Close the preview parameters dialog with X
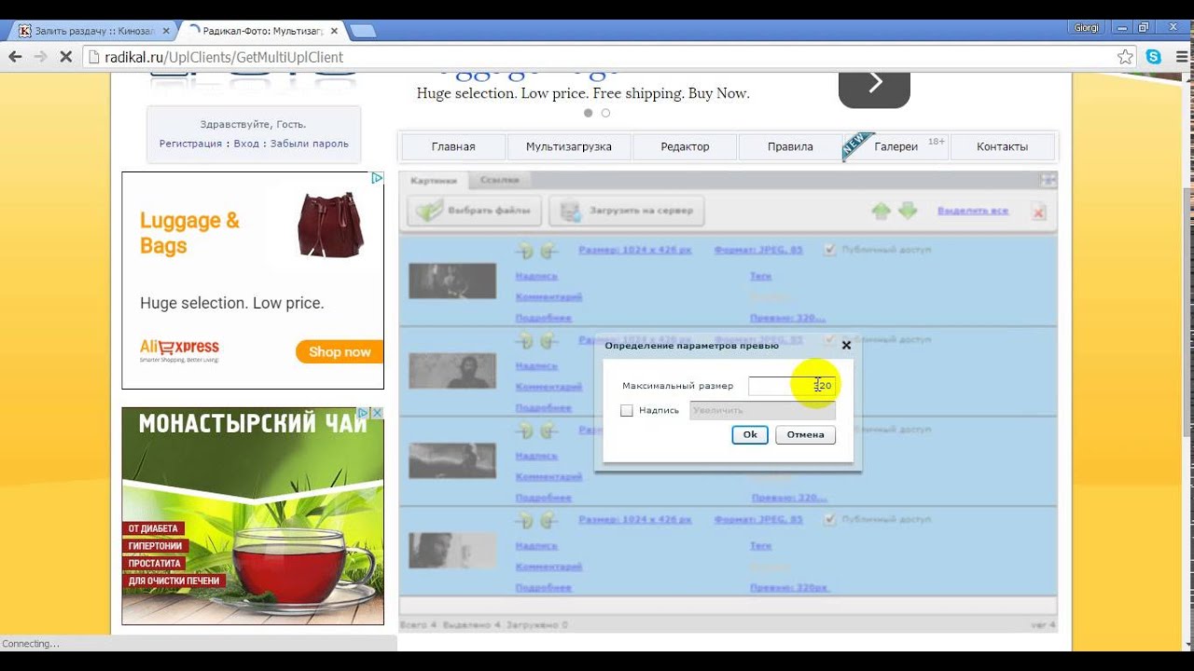Image resolution: width=1194 pixels, height=671 pixels. [x=846, y=345]
